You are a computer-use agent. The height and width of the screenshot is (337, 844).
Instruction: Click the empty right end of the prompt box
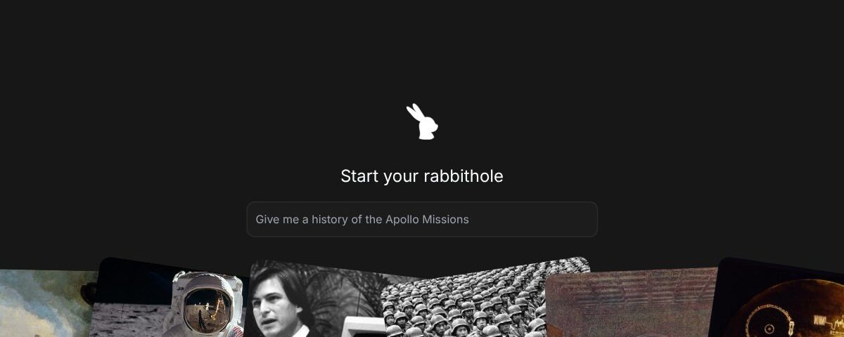point(535,219)
